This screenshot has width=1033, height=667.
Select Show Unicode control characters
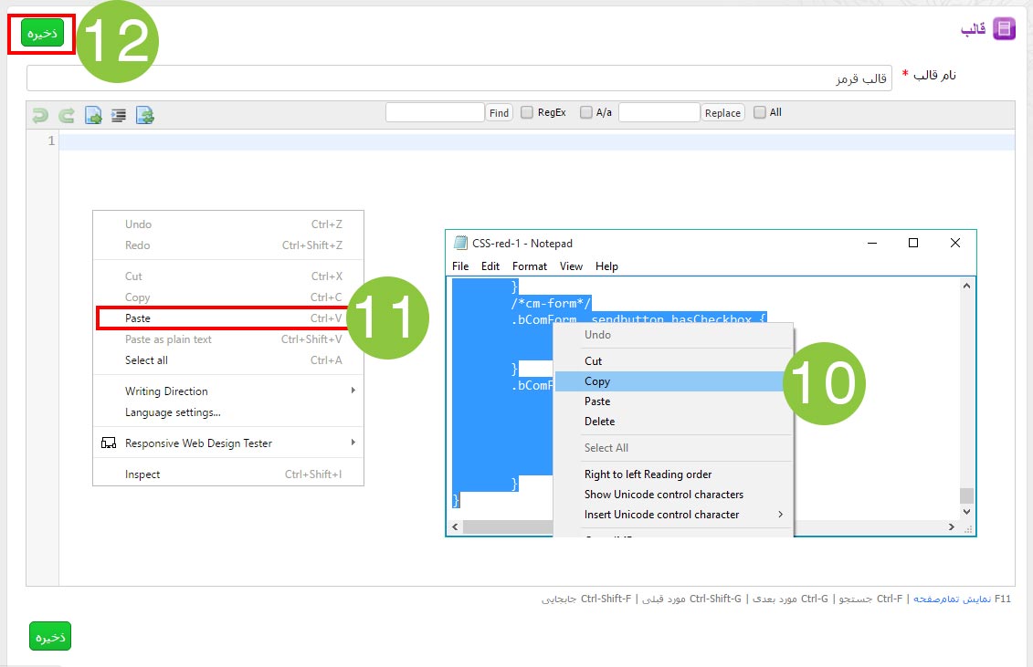[673, 495]
